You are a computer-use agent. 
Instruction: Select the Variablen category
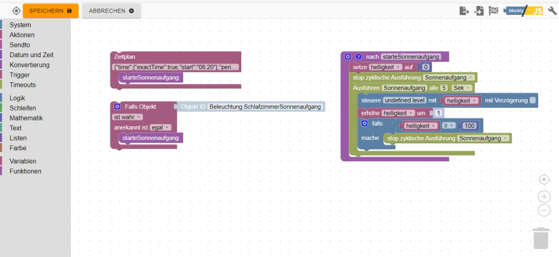pos(24,161)
